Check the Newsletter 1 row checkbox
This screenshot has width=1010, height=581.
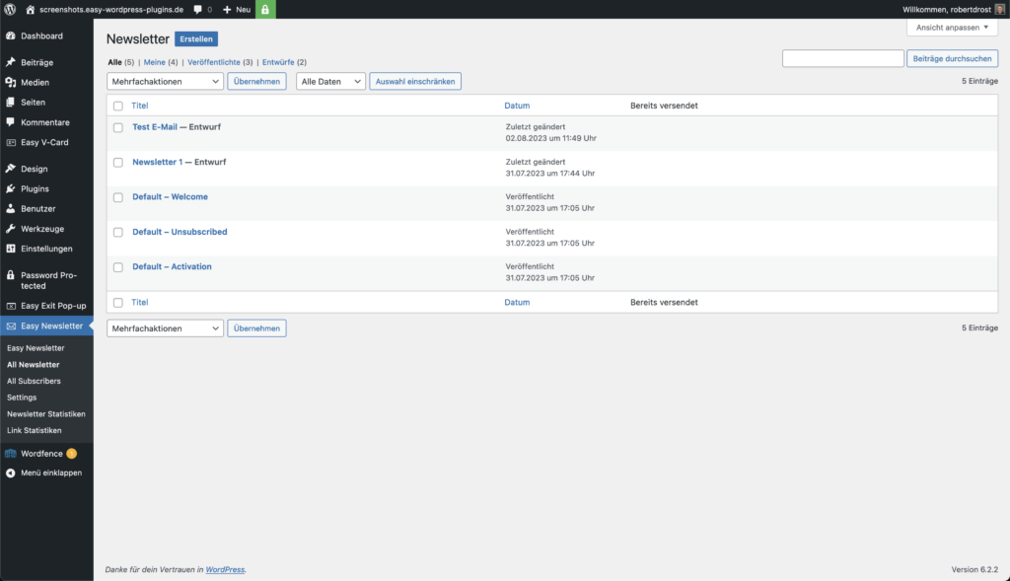point(118,163)
